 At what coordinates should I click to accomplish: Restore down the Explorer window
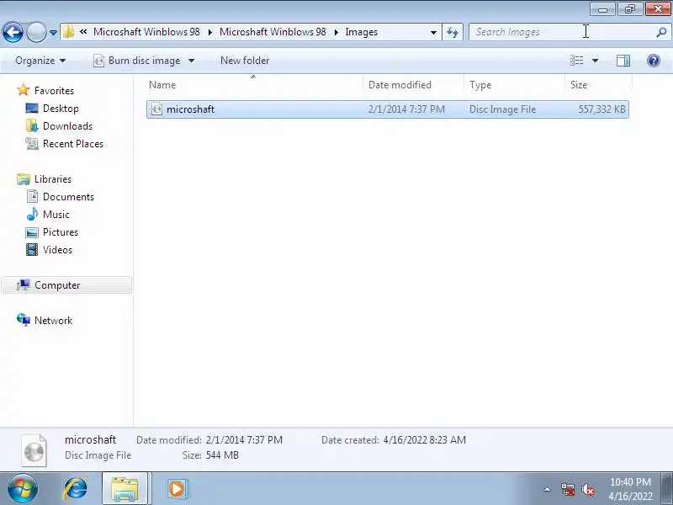pyautogui.click(x=629, y=9)
